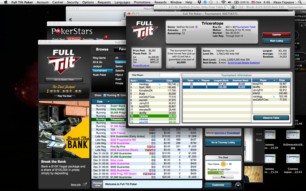Click the Play button in The Deal panel
The width and height of the screenshot is (306, 191).
coord(223,177)
